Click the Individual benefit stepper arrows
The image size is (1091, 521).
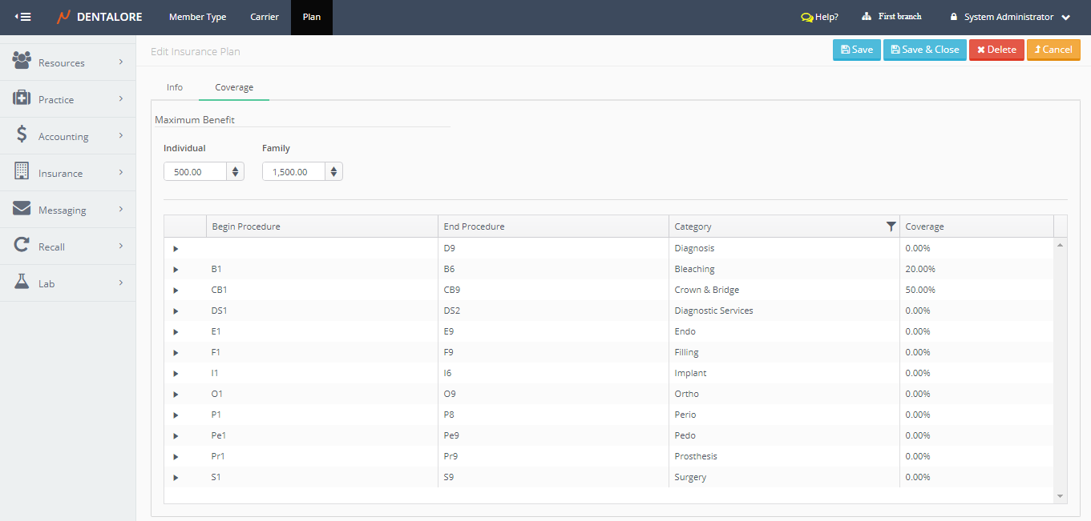235,171
